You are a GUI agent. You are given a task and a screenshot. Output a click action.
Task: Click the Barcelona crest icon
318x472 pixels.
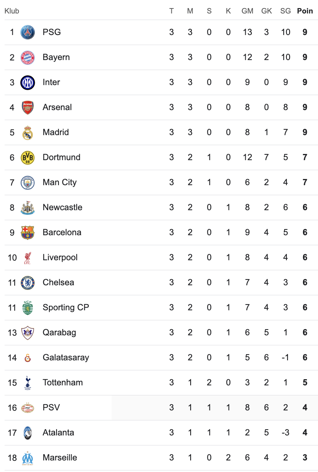[27, 233]
